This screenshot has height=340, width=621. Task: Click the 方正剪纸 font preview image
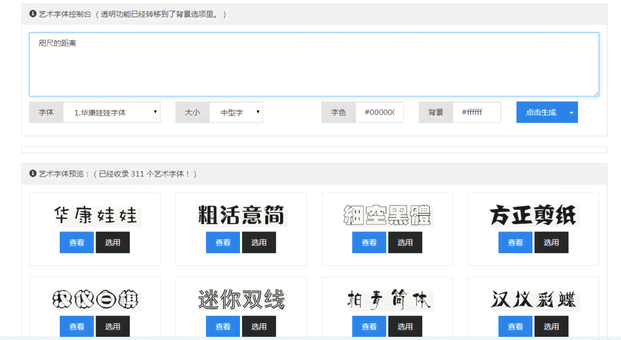(x=534, y=215)
